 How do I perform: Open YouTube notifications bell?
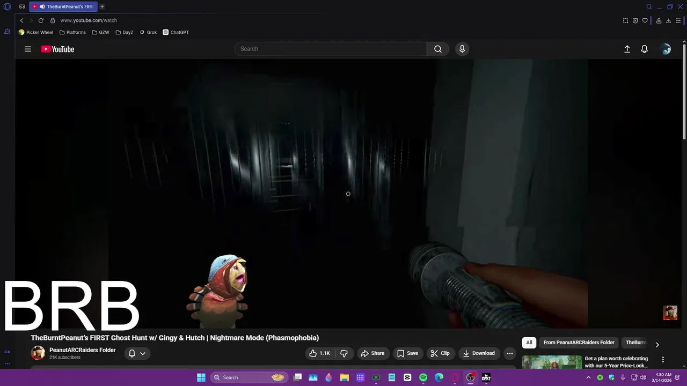pyautogui.click(x=645, y=49)
